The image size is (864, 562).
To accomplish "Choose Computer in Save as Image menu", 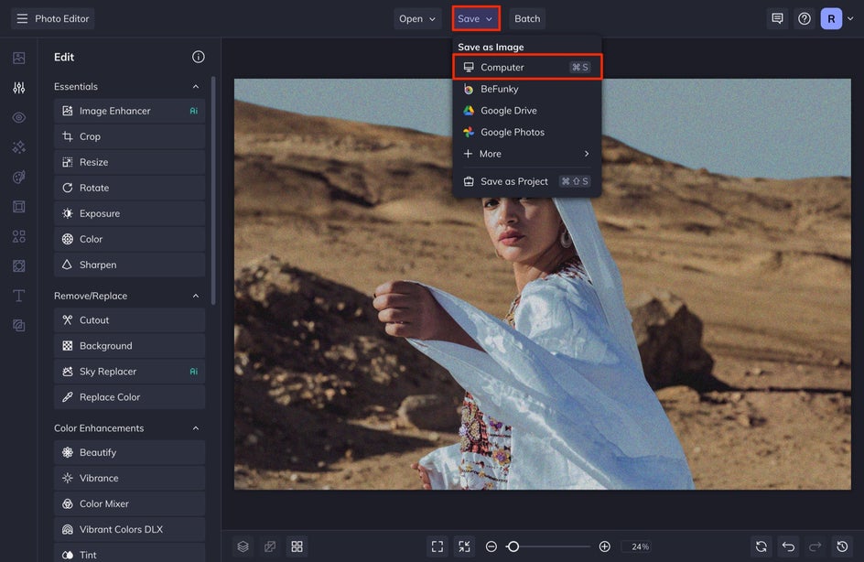I will point(527,67).
